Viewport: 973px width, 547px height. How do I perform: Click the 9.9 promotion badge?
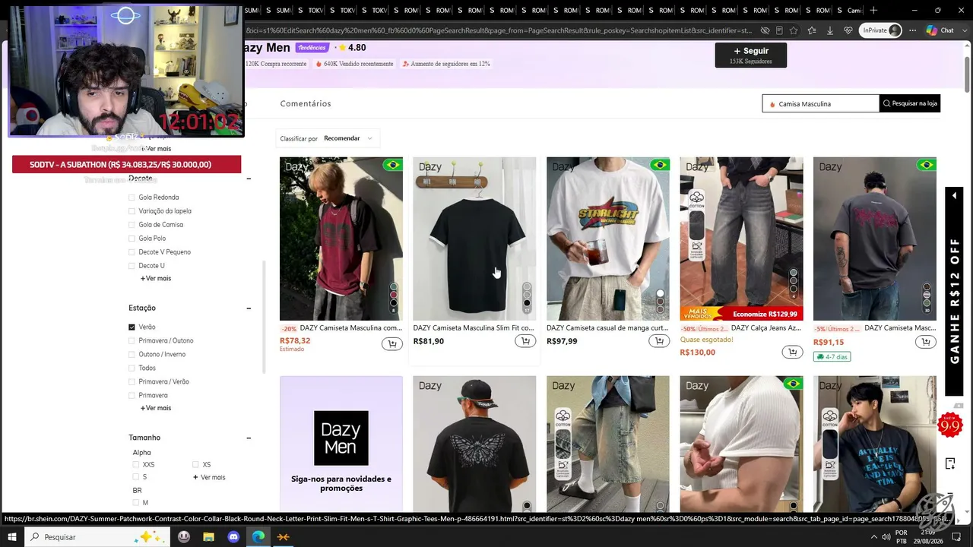coord(950,425)
